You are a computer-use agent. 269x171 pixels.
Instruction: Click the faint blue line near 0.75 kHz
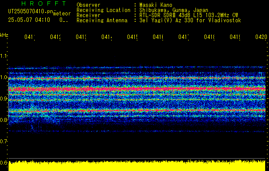point(137,131)
